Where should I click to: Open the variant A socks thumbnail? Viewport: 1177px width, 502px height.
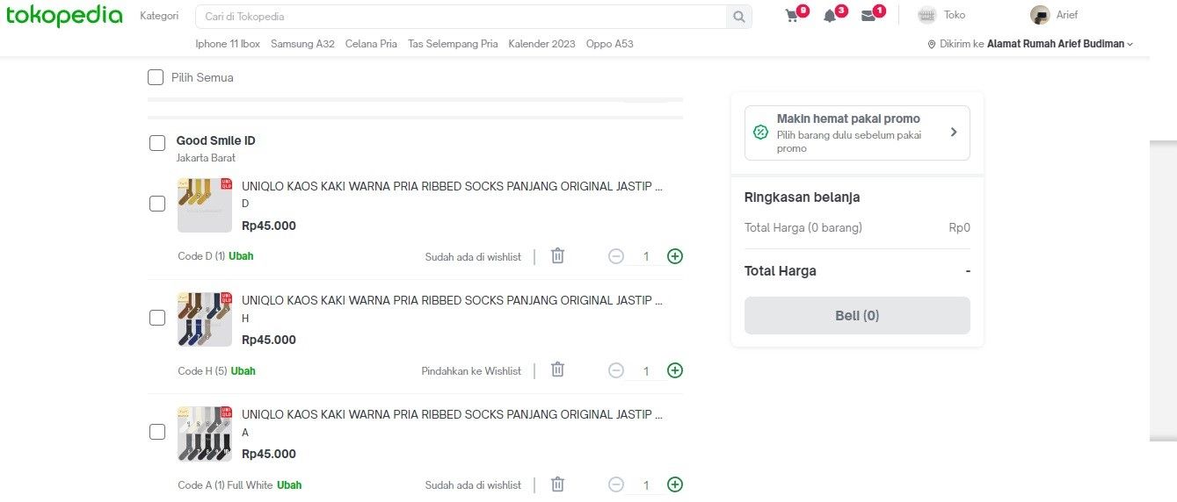point(205,434)
